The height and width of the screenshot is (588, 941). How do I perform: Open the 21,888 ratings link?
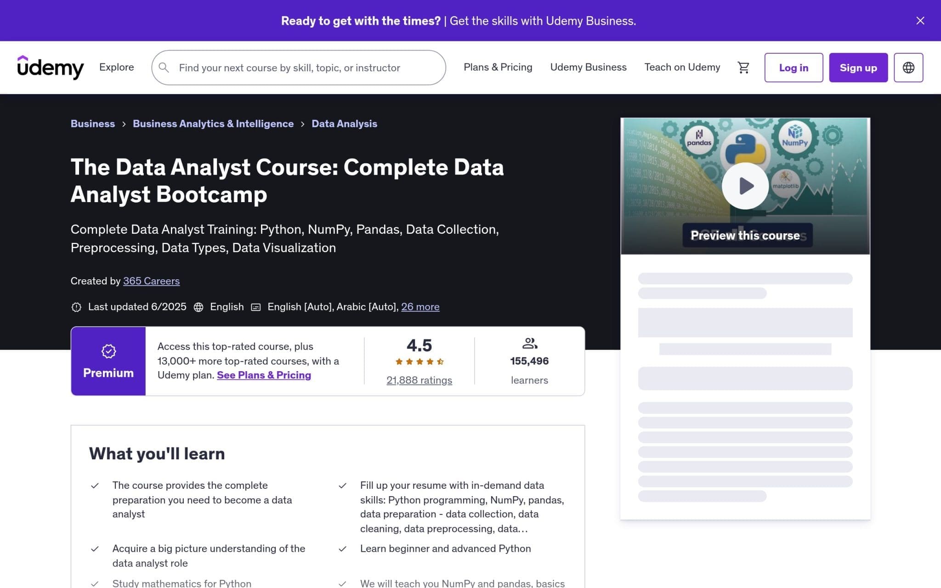point(419,380)
